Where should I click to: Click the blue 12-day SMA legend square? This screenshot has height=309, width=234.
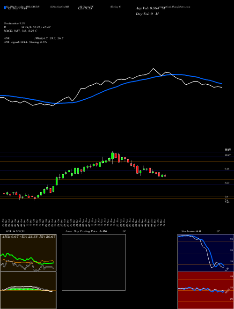(5, 7)
